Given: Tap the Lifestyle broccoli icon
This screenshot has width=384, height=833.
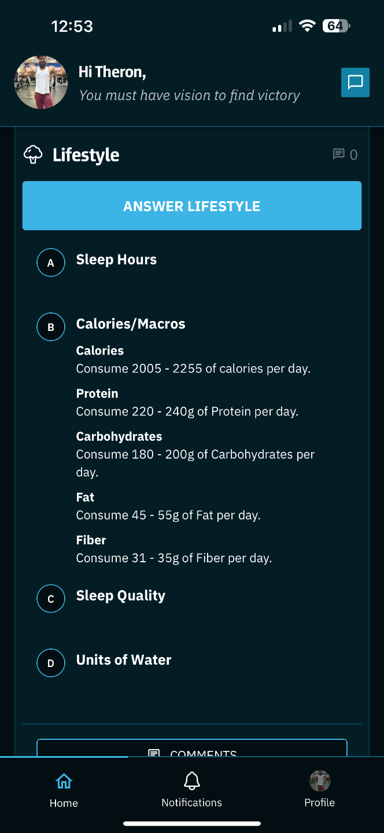Looking at the screenshot, I should pos(33,154).
